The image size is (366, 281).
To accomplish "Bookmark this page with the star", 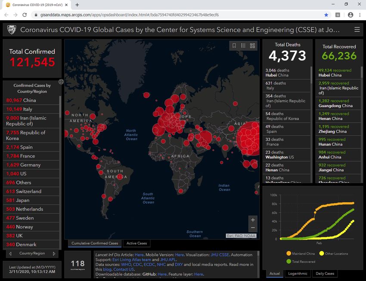I will tap(326, 15).
